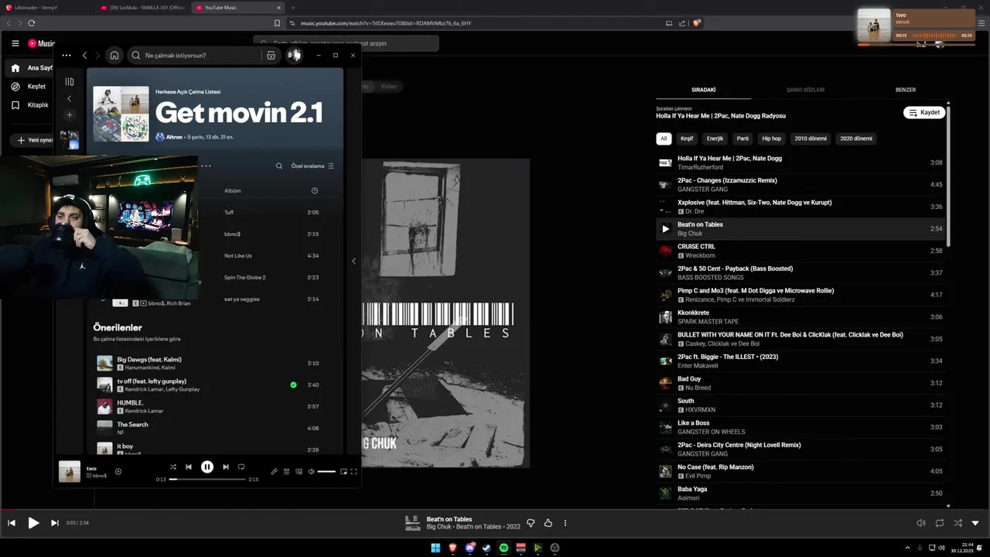Viewport: 990px width, 557px height.
Task: Open YouTube Music hamburger menu
Action: 15,43
